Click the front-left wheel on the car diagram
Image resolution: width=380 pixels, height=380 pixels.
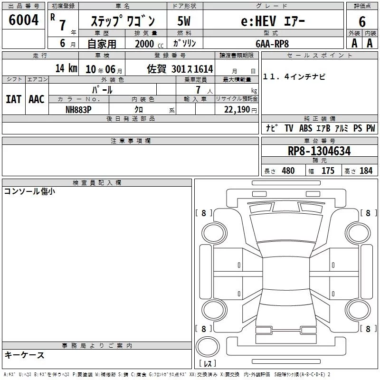214,233
